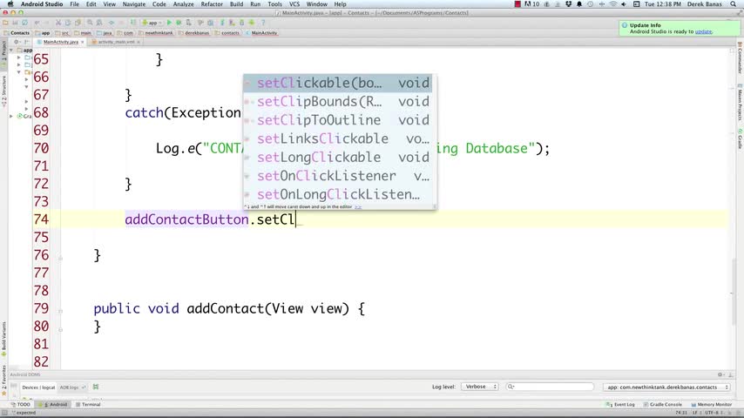
Task: Click the Run app green play icon
Action: click(169, 23)
